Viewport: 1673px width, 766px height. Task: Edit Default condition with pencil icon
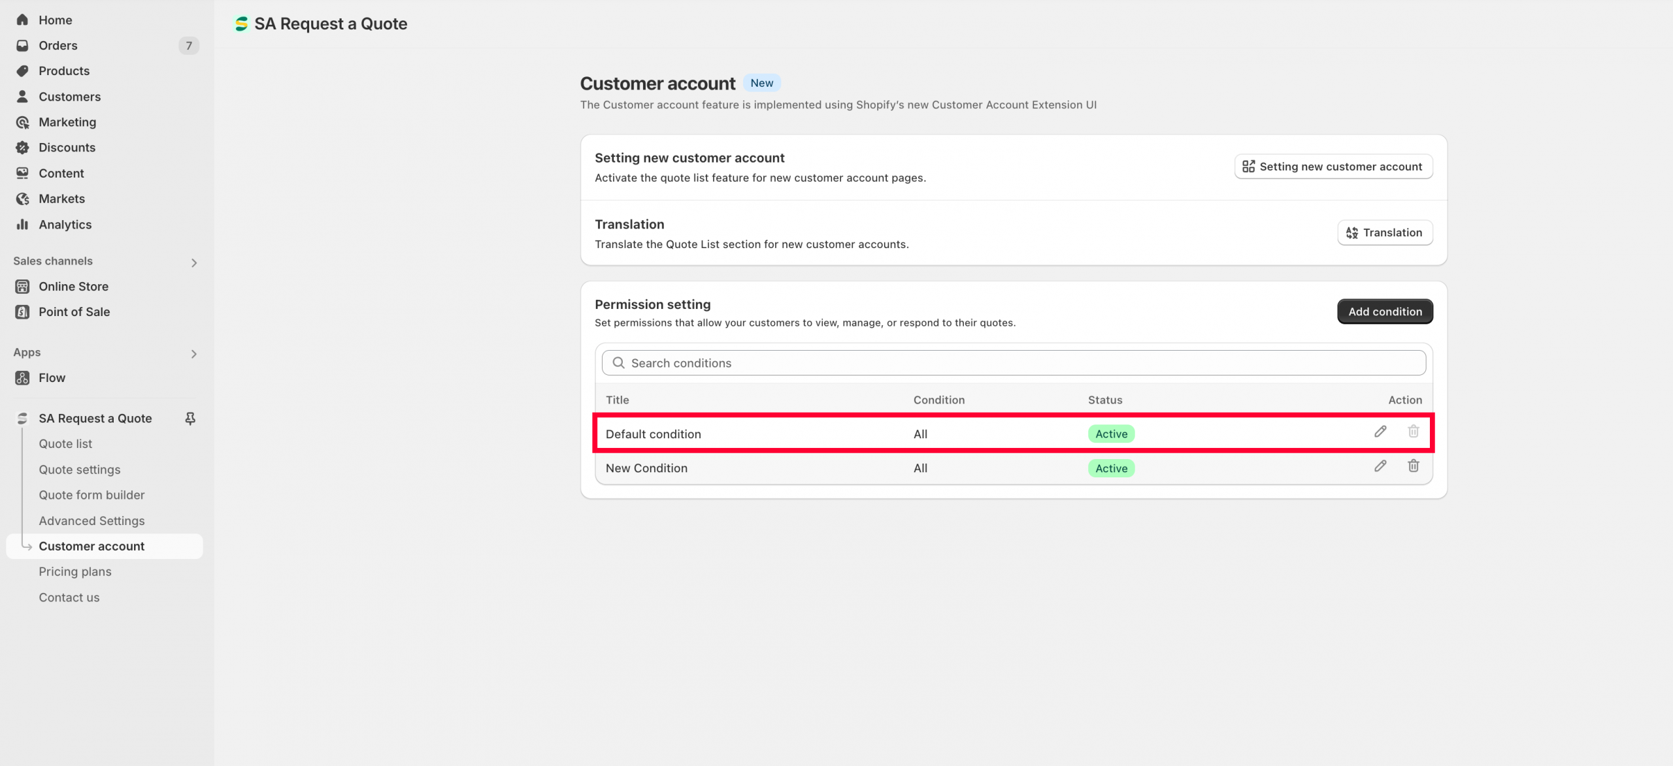pyautogui.click(x=1380, y=431)
